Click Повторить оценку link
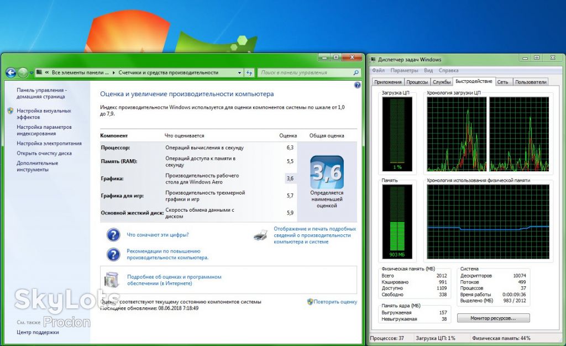The width and height of the screenshot is (566, 346). (336, 302)
